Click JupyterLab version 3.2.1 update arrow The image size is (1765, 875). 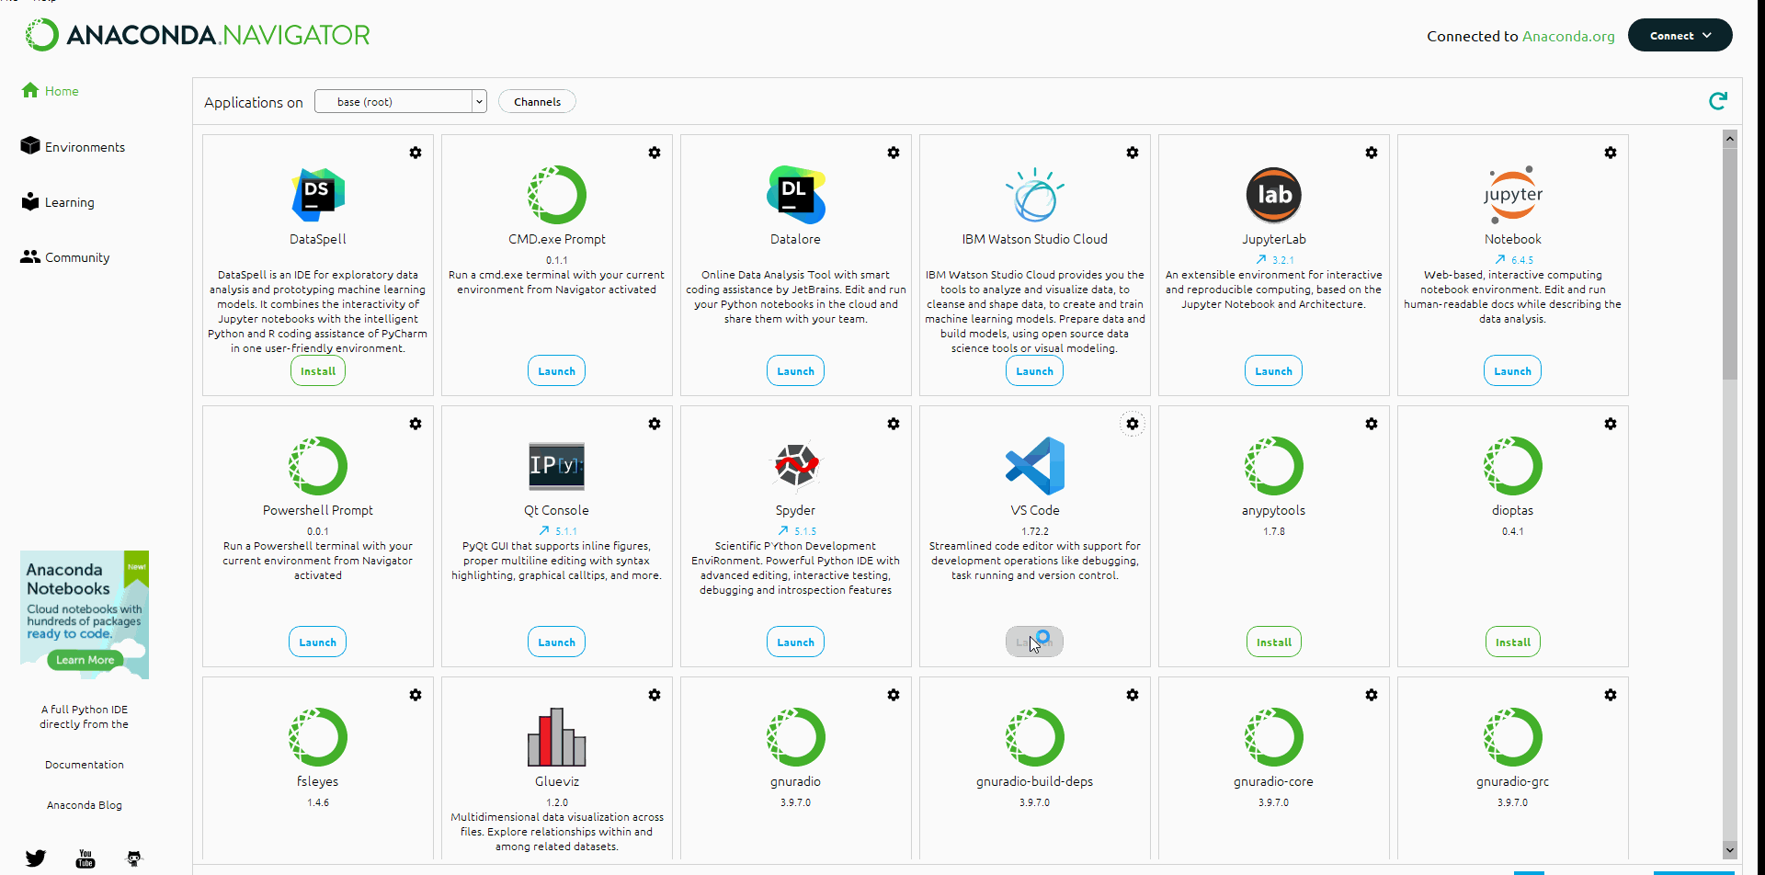coord(1261,259)
